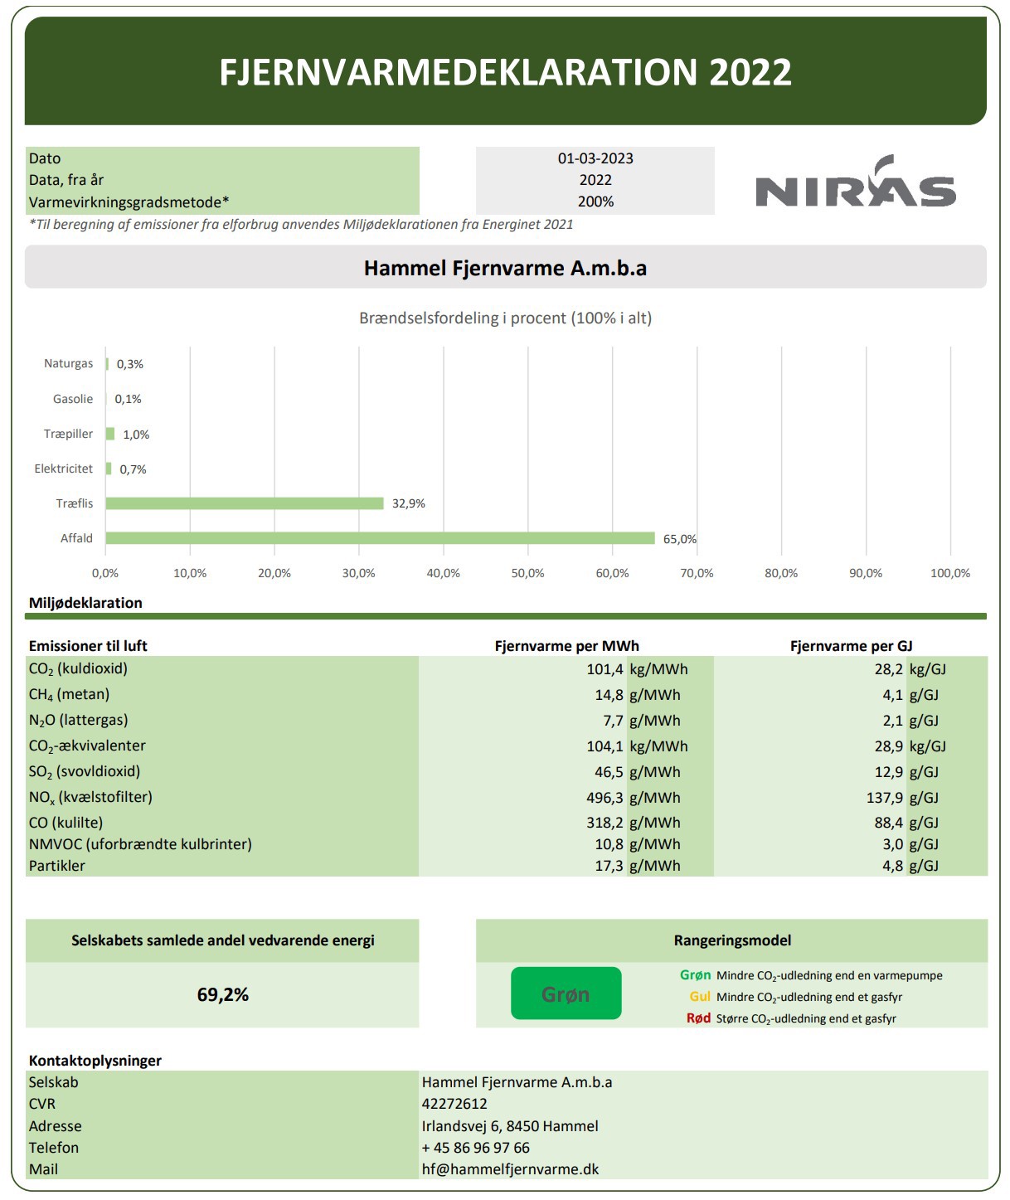Click the value '137,9' g/GJ
The width and height of the screenshot is (1010, 1200).
click(885, 798)
